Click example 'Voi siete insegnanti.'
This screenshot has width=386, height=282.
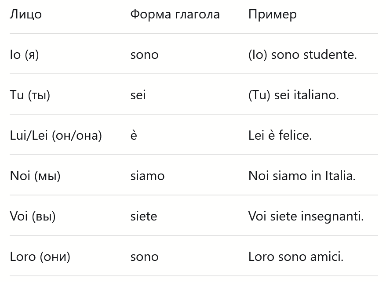pyautogui.click(x=306, y=217)
